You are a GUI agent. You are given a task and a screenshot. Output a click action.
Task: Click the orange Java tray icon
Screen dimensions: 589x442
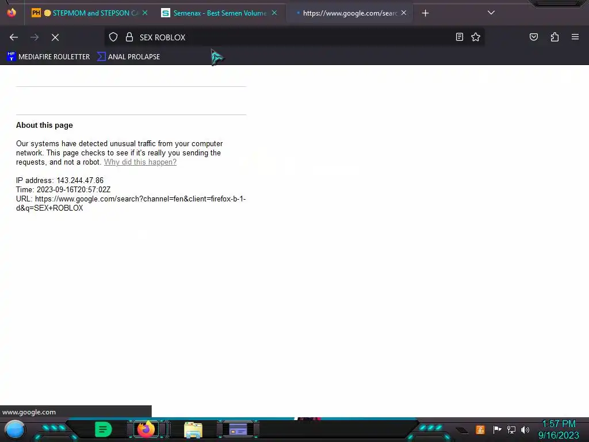480,429
